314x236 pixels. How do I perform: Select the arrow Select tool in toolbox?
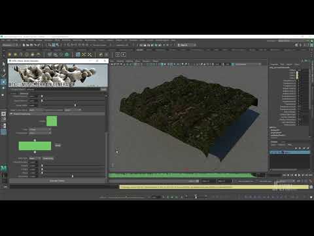[3, 64]
